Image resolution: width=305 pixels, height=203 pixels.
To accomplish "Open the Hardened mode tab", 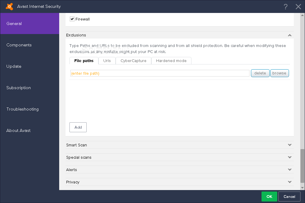I will coord(171,61).
